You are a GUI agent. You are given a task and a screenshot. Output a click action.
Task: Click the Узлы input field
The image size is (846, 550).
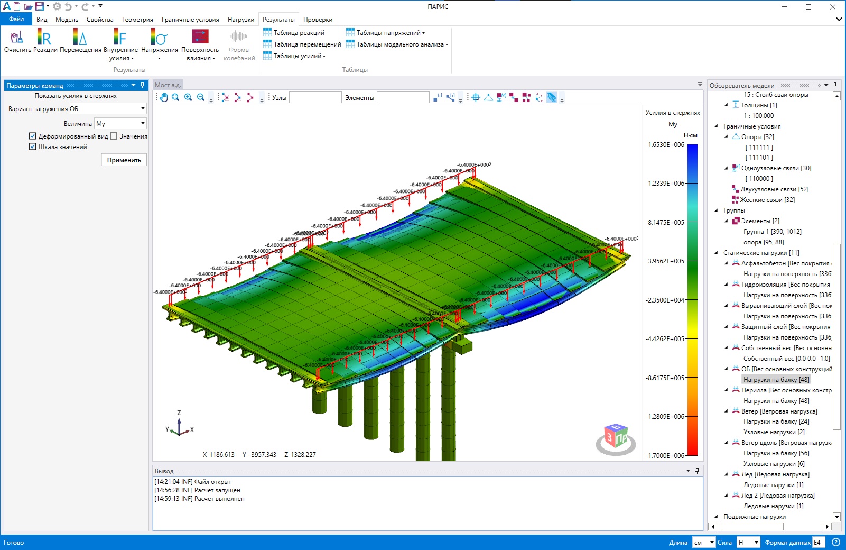pos(315,98)
